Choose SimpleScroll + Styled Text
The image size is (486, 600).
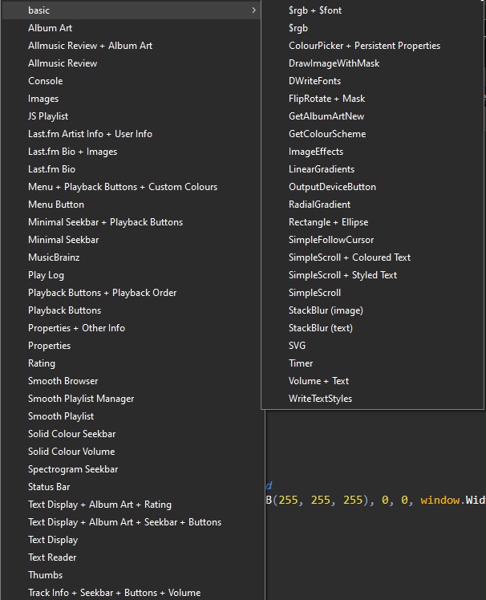(x=342, y=275)
